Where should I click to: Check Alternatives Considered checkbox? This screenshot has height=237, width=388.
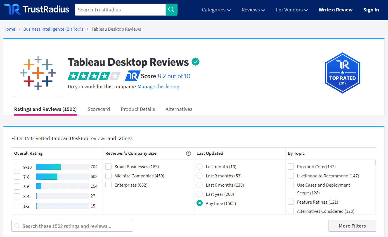click(x=291, y=211)
